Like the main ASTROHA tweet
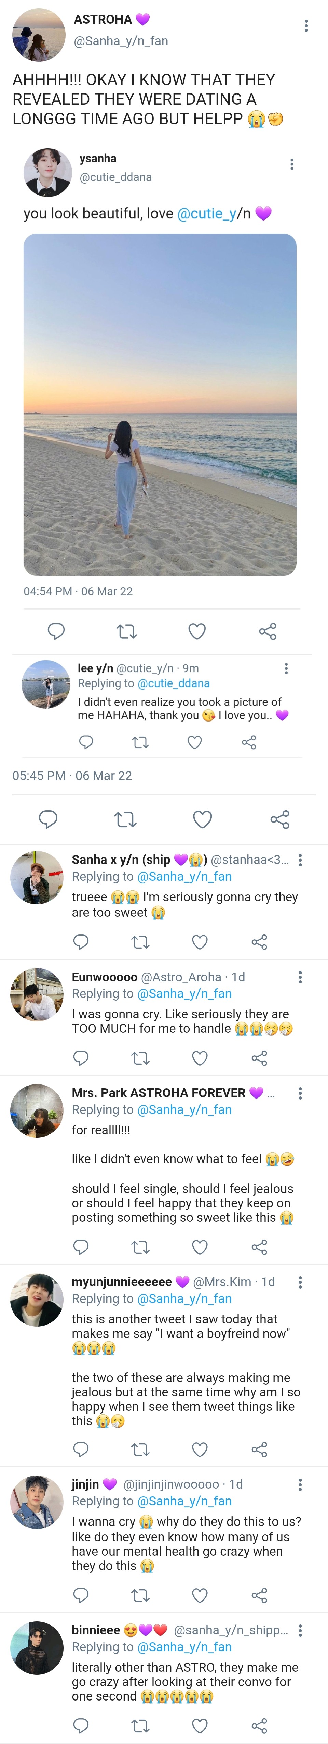Screen dimensions: 328x1744 pyautogui.click(x=203, y=819)
